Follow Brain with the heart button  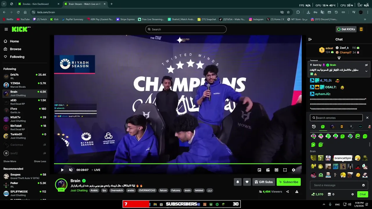click(x=247, y=182)
